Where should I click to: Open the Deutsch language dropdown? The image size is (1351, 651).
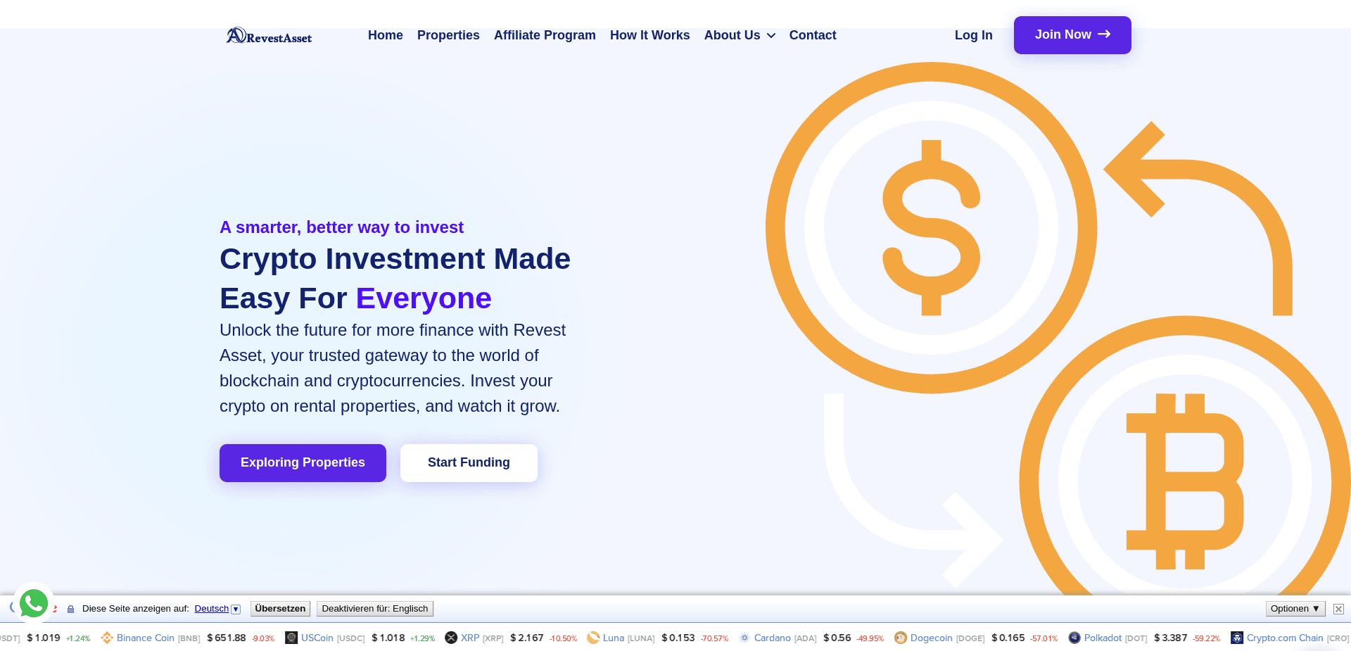tap(236, 609)
